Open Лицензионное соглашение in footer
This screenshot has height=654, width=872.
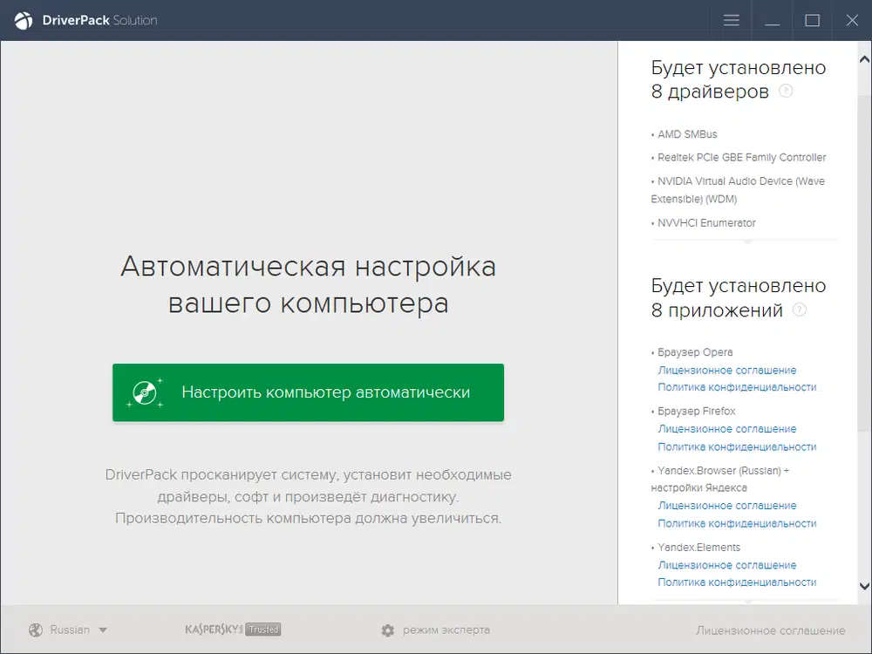(x=770, y=630)
